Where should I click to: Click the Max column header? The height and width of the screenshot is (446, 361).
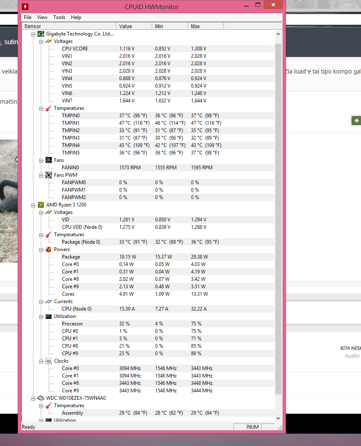206,26
